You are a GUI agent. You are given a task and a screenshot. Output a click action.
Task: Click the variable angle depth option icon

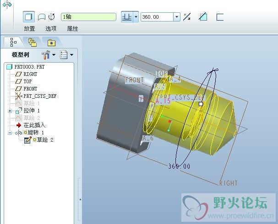[x=127, y=17]
